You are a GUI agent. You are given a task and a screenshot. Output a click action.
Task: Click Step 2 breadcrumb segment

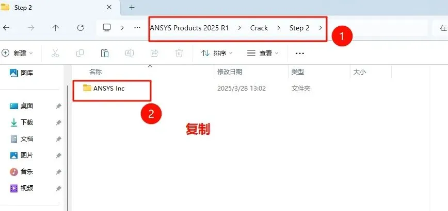(x=299, y=28)
